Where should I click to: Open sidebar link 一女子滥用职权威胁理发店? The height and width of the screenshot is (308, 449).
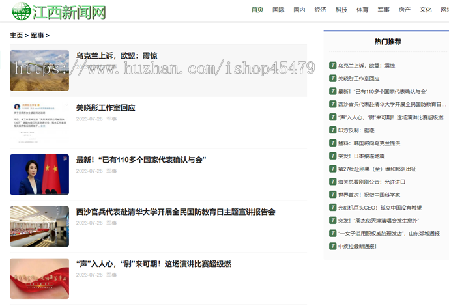point(389,234)
